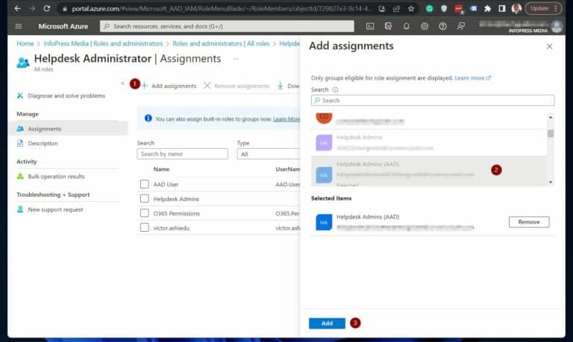Click the Azure search resources bar

click(x=227, y=26)
